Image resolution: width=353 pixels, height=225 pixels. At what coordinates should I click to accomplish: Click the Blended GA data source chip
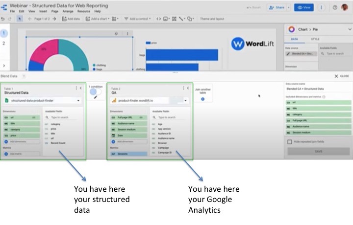tap(301, 54)
